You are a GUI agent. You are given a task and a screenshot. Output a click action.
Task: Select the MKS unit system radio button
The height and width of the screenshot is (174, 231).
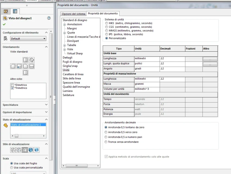pyautogui.click(x=106, y=23)
